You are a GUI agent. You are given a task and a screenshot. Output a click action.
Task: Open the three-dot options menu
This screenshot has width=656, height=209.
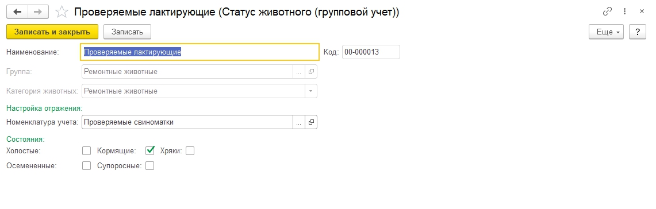(624, 11)
